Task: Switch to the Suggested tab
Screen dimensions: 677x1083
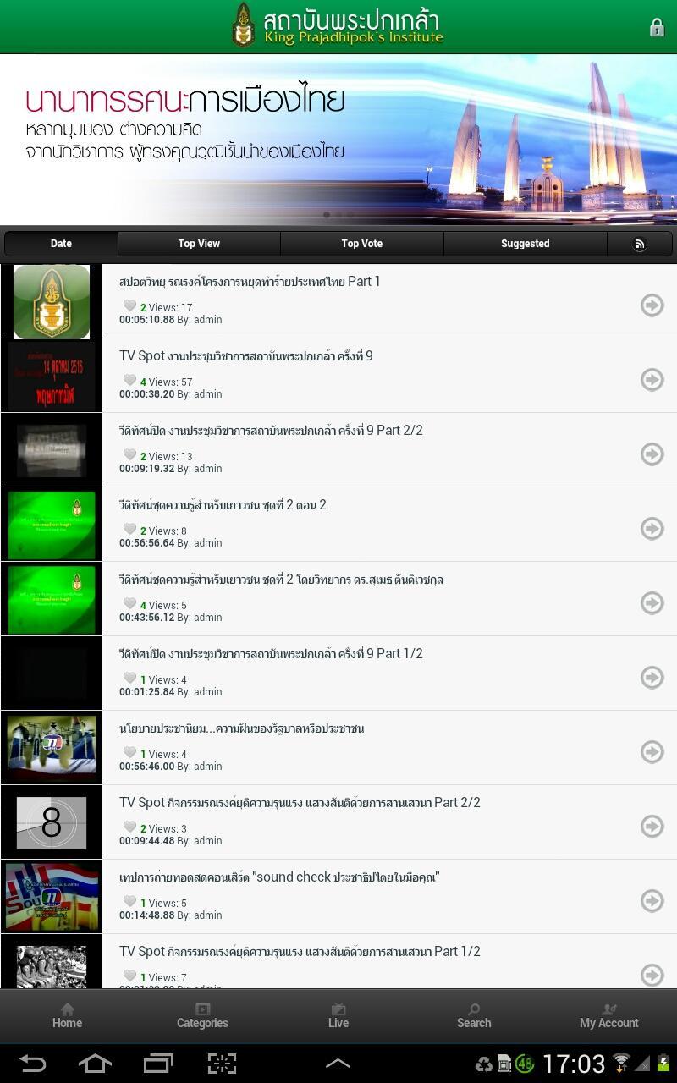Action: (x=526, y=244)
